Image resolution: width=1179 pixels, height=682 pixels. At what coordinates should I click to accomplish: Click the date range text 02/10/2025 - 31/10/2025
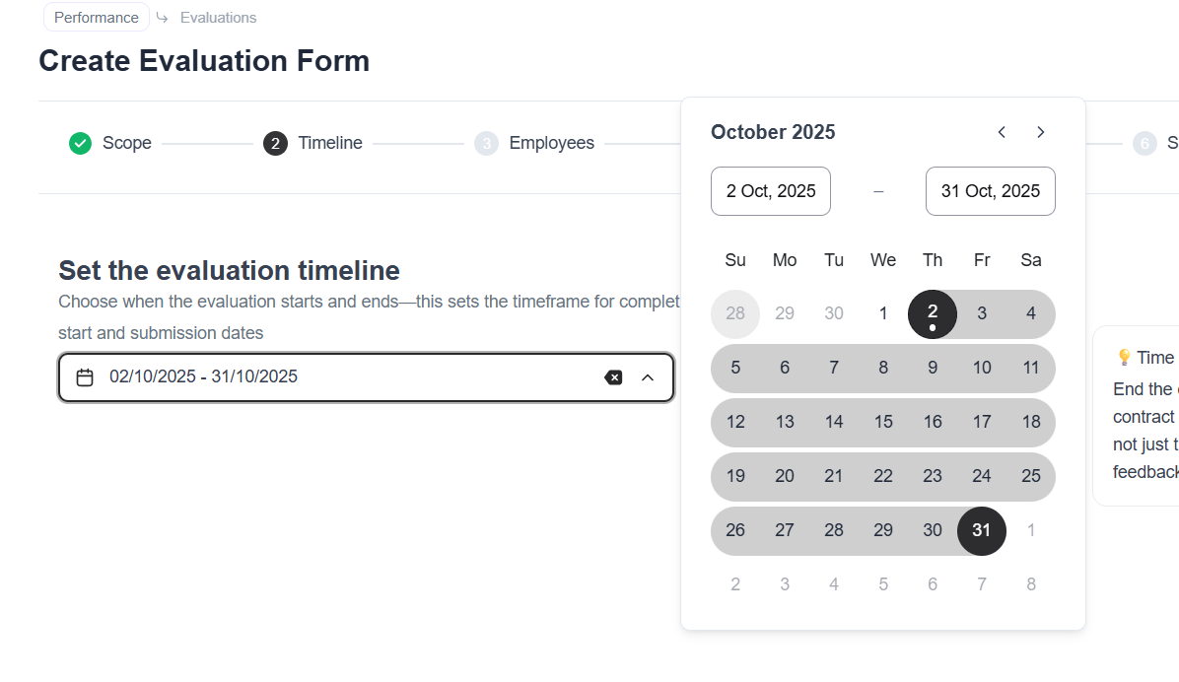pos(204,376)
